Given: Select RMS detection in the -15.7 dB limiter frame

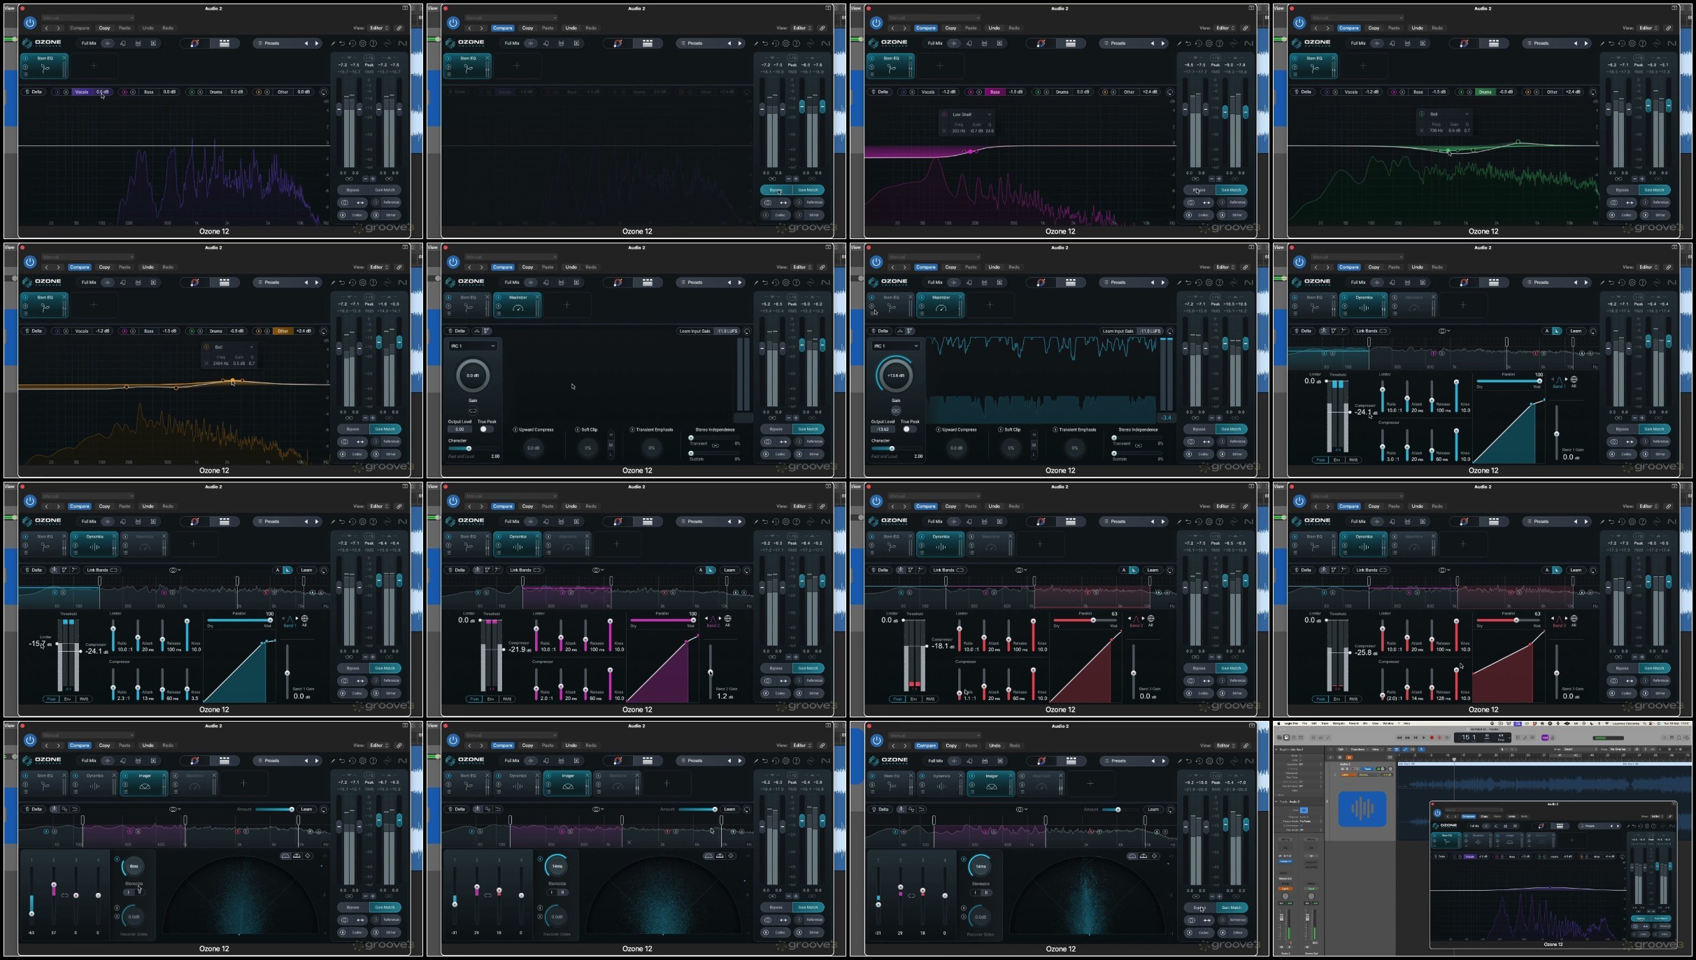Looking at the screenshot, I should point(85,699).
